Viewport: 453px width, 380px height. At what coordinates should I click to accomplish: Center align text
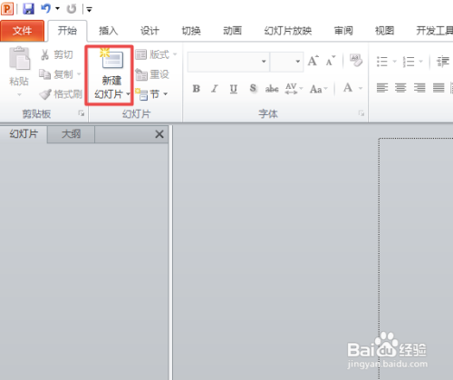click(x=400, y=88)
